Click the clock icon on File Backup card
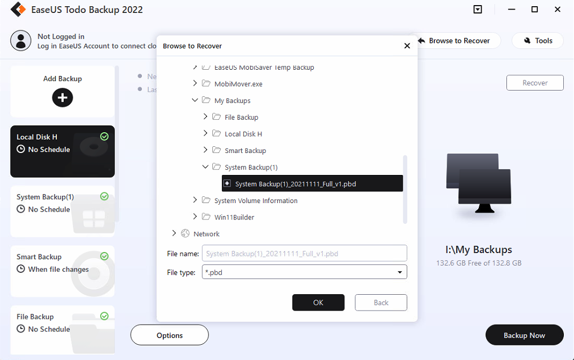 pos(21,329)
